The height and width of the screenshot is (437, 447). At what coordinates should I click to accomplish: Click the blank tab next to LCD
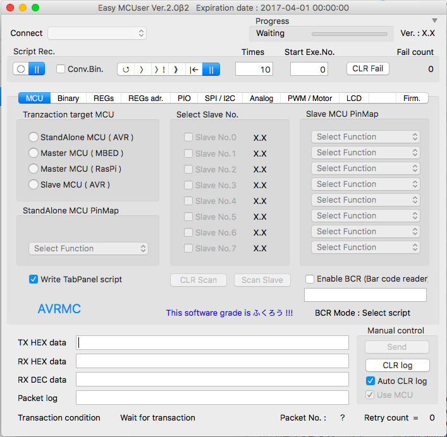pos(383,99)
